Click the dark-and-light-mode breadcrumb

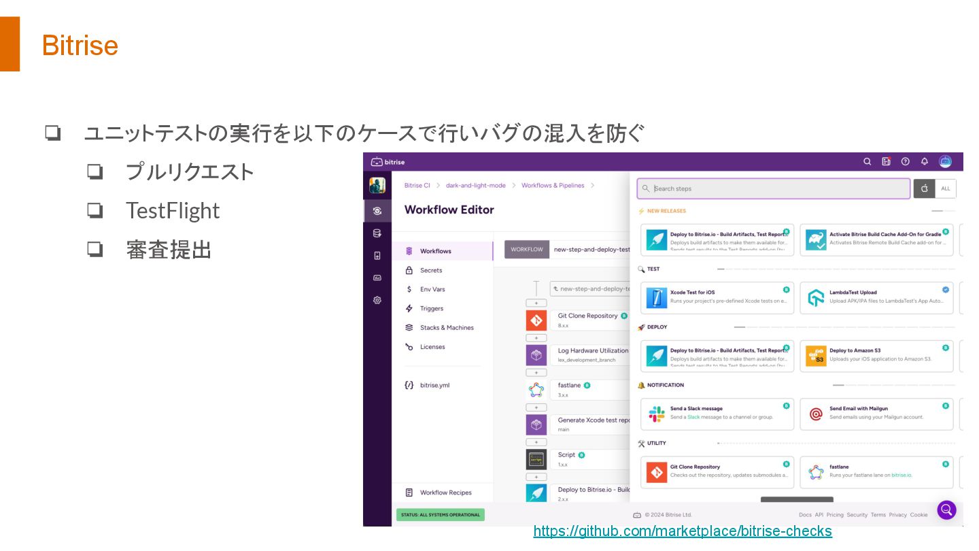(x=476, y=185)
